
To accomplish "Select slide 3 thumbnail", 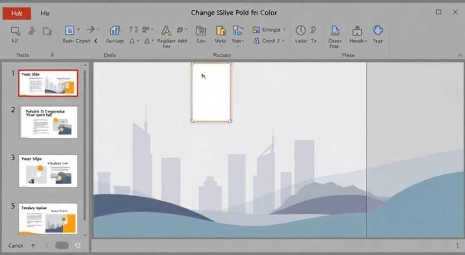I will [x=48, y=171].
